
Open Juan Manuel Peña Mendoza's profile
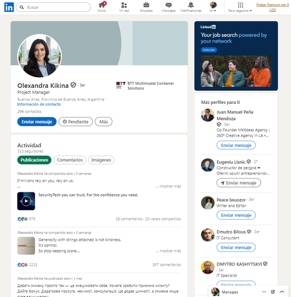[x=235, y=115]
